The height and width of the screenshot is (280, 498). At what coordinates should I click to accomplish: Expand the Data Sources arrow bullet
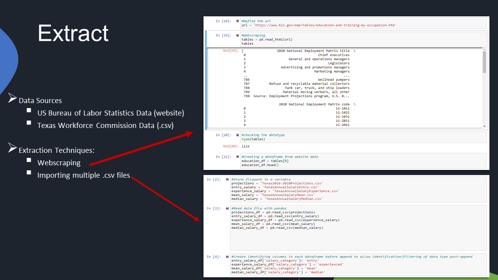pyautogui.click(x=12, y=98)
